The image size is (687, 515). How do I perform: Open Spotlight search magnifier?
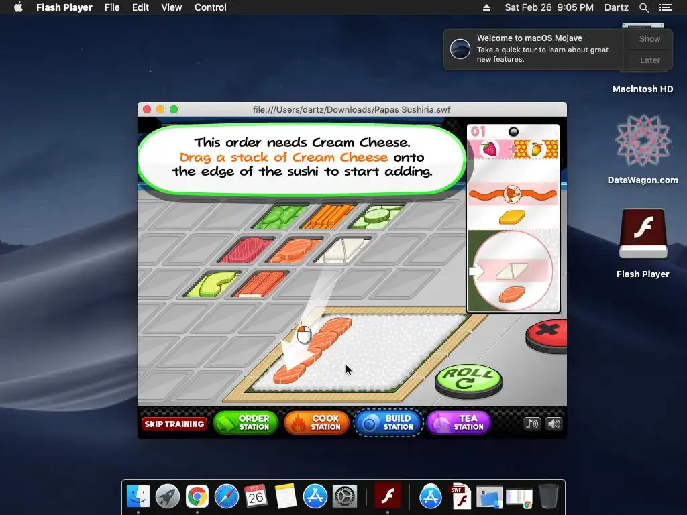(x=643, y=7)
